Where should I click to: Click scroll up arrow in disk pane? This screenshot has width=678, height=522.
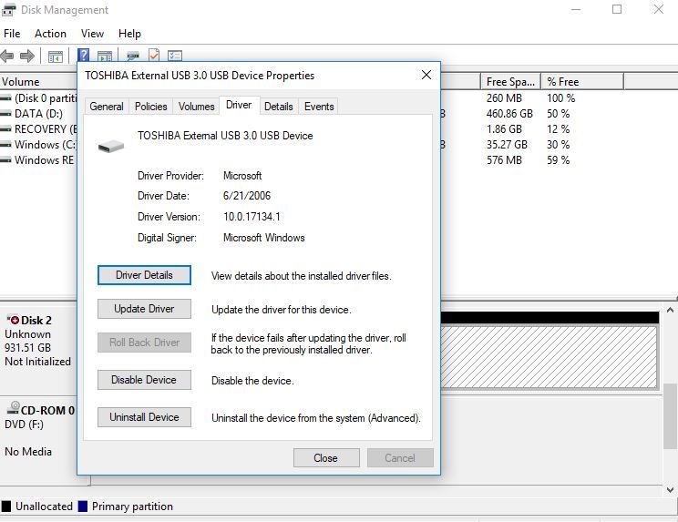(670, 310)
